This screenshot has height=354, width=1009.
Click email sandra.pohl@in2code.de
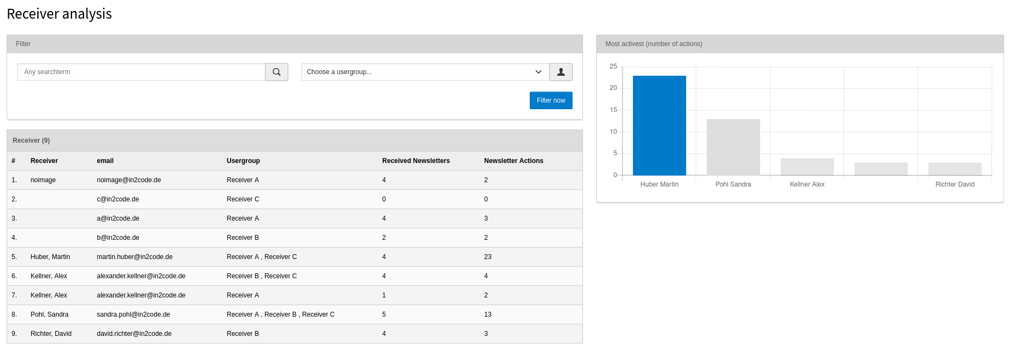133,314
